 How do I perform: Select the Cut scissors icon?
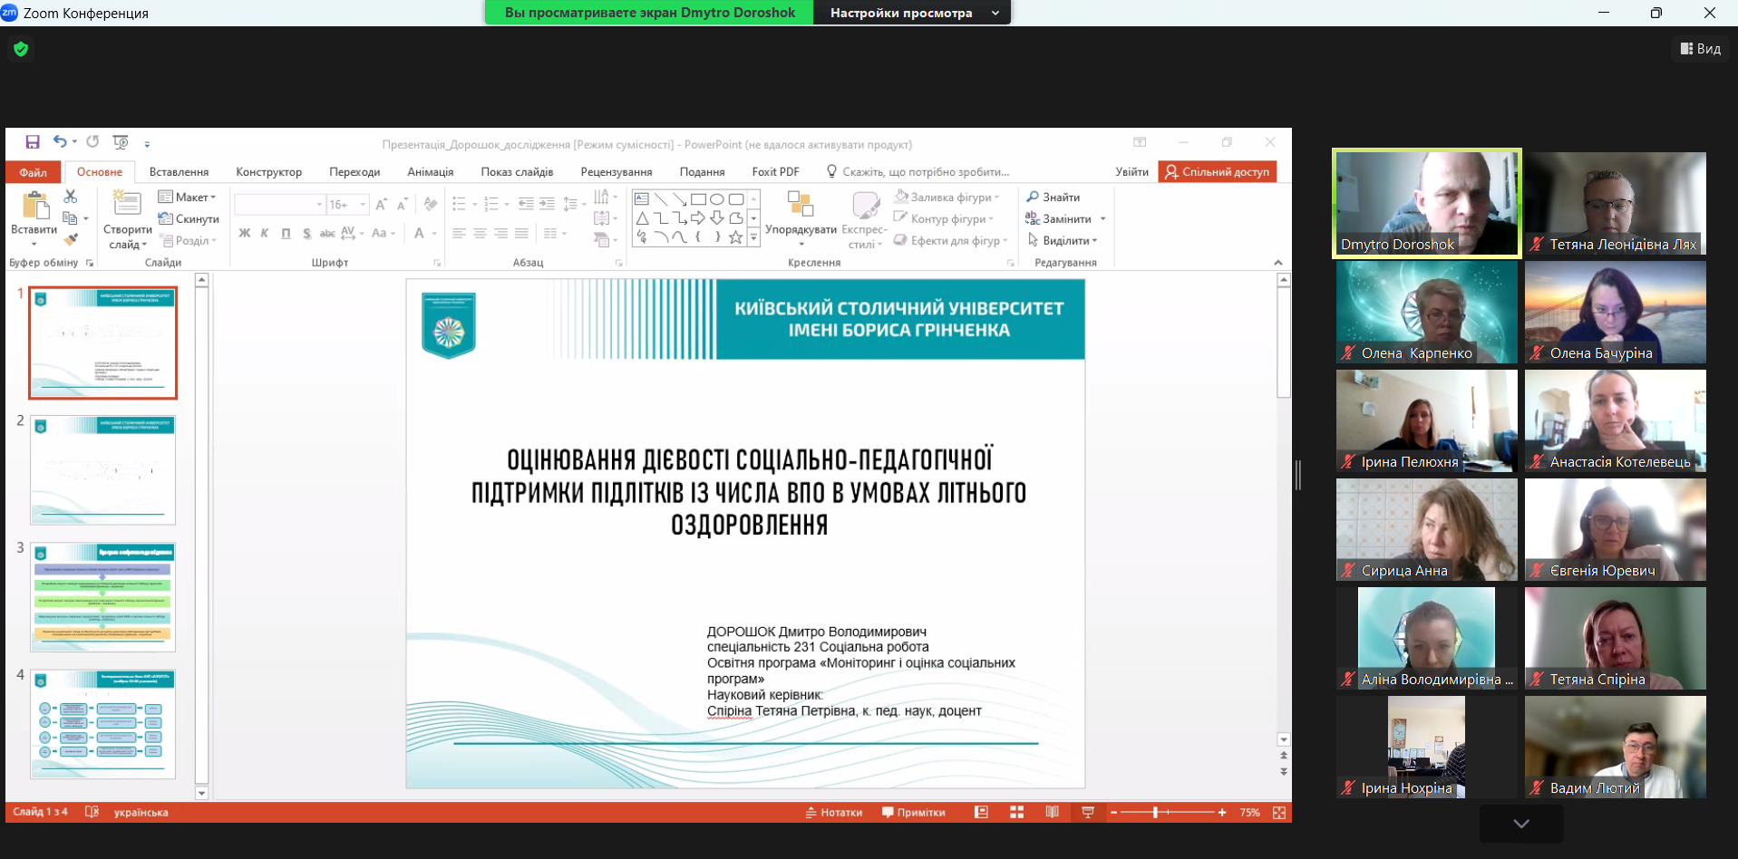pyautogui.click(x=70, y=197)
